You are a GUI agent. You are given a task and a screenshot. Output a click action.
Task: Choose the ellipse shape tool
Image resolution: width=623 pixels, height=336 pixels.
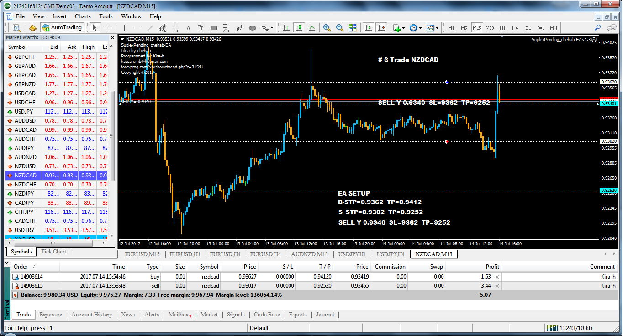click(x=253, y=28)
